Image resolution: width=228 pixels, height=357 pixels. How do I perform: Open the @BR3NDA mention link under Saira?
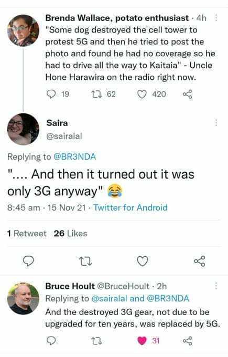74,156
